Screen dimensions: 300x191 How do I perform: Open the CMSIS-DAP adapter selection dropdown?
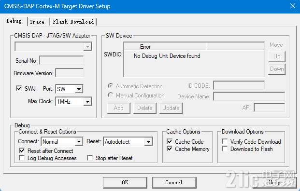click(53, 46)
